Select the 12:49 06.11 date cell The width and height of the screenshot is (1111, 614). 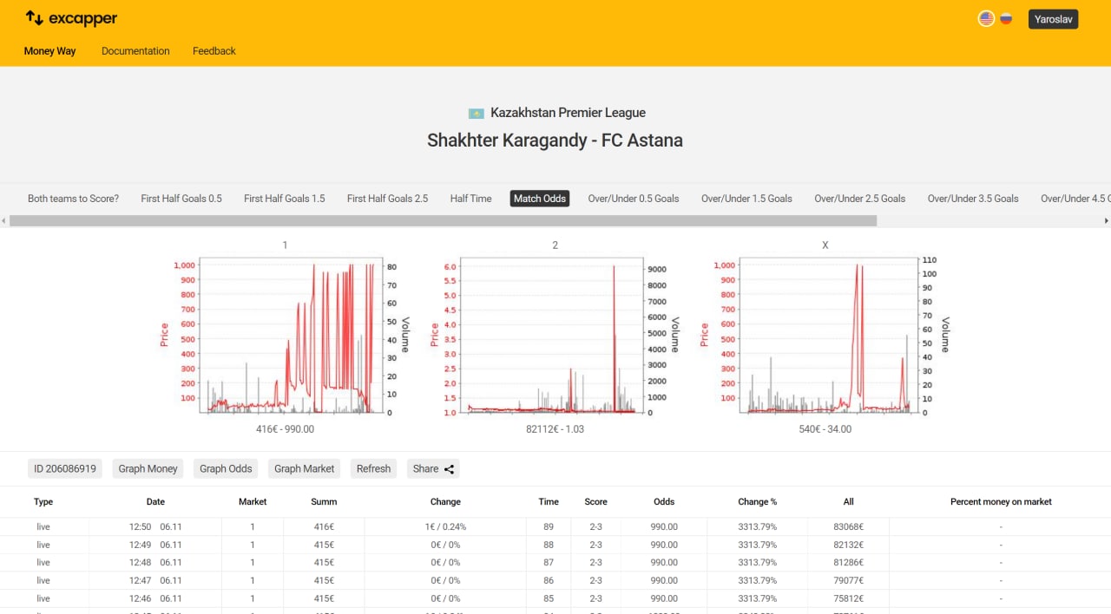point(155,545)
